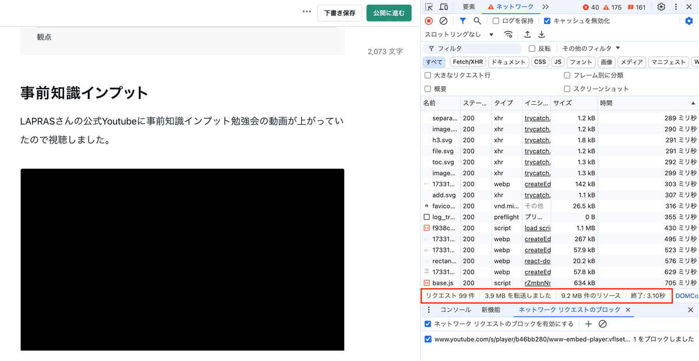Viewport: 699px width, 361px height.
Task: Open react-do initiator link
Action: 537,261
